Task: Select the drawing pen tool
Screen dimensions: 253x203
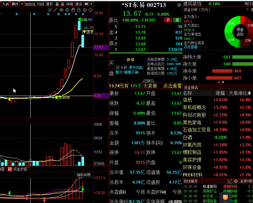Action: coord(55,10)
